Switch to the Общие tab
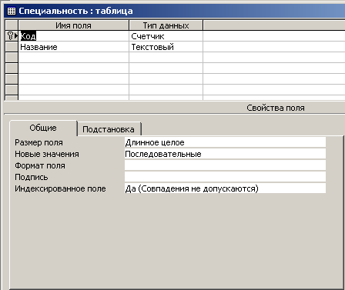Image resolution: width=345 pixels, height=290 pixels. pyautogui.click(x=43, y=128)
